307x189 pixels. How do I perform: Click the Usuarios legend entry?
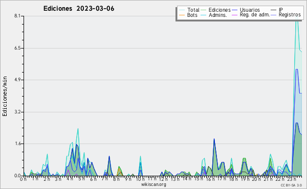pyautogui.click(x=246, y=10)
